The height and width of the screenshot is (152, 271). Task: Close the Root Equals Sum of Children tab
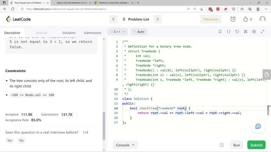tap(48, 3)
